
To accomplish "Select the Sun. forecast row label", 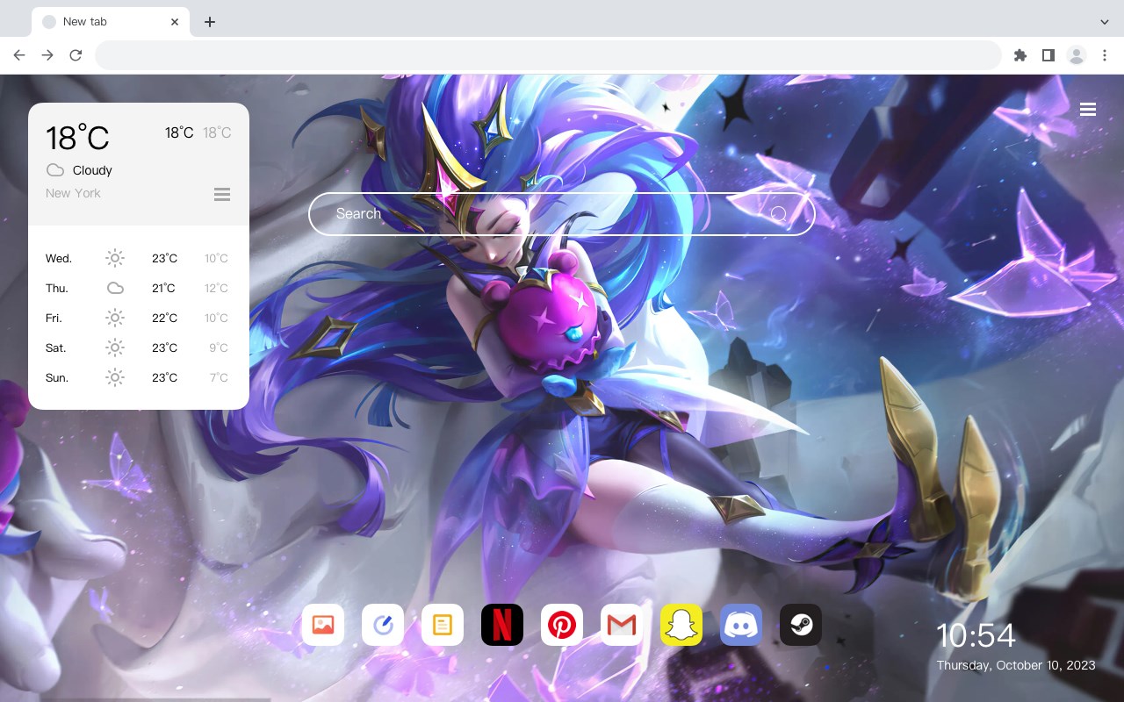I will click(57, 378).
